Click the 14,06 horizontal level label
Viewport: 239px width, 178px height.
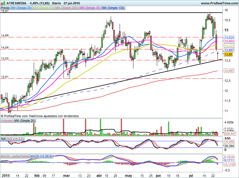[5, 48]
